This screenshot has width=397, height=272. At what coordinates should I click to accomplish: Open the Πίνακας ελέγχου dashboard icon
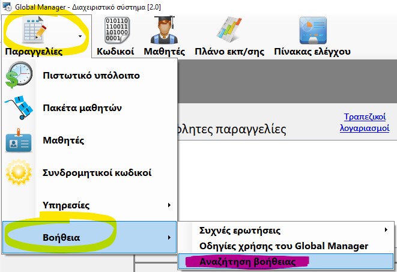[x=313, y=31]
